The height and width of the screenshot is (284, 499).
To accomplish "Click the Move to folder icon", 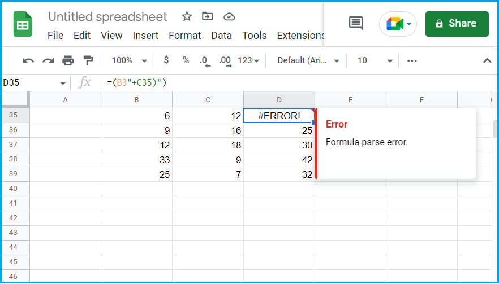I will (x=208, y=16).
